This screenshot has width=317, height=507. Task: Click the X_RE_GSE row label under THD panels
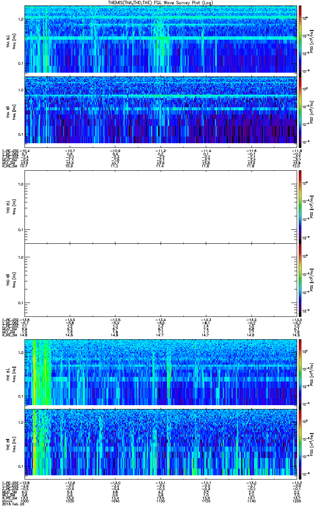point(10,319)
